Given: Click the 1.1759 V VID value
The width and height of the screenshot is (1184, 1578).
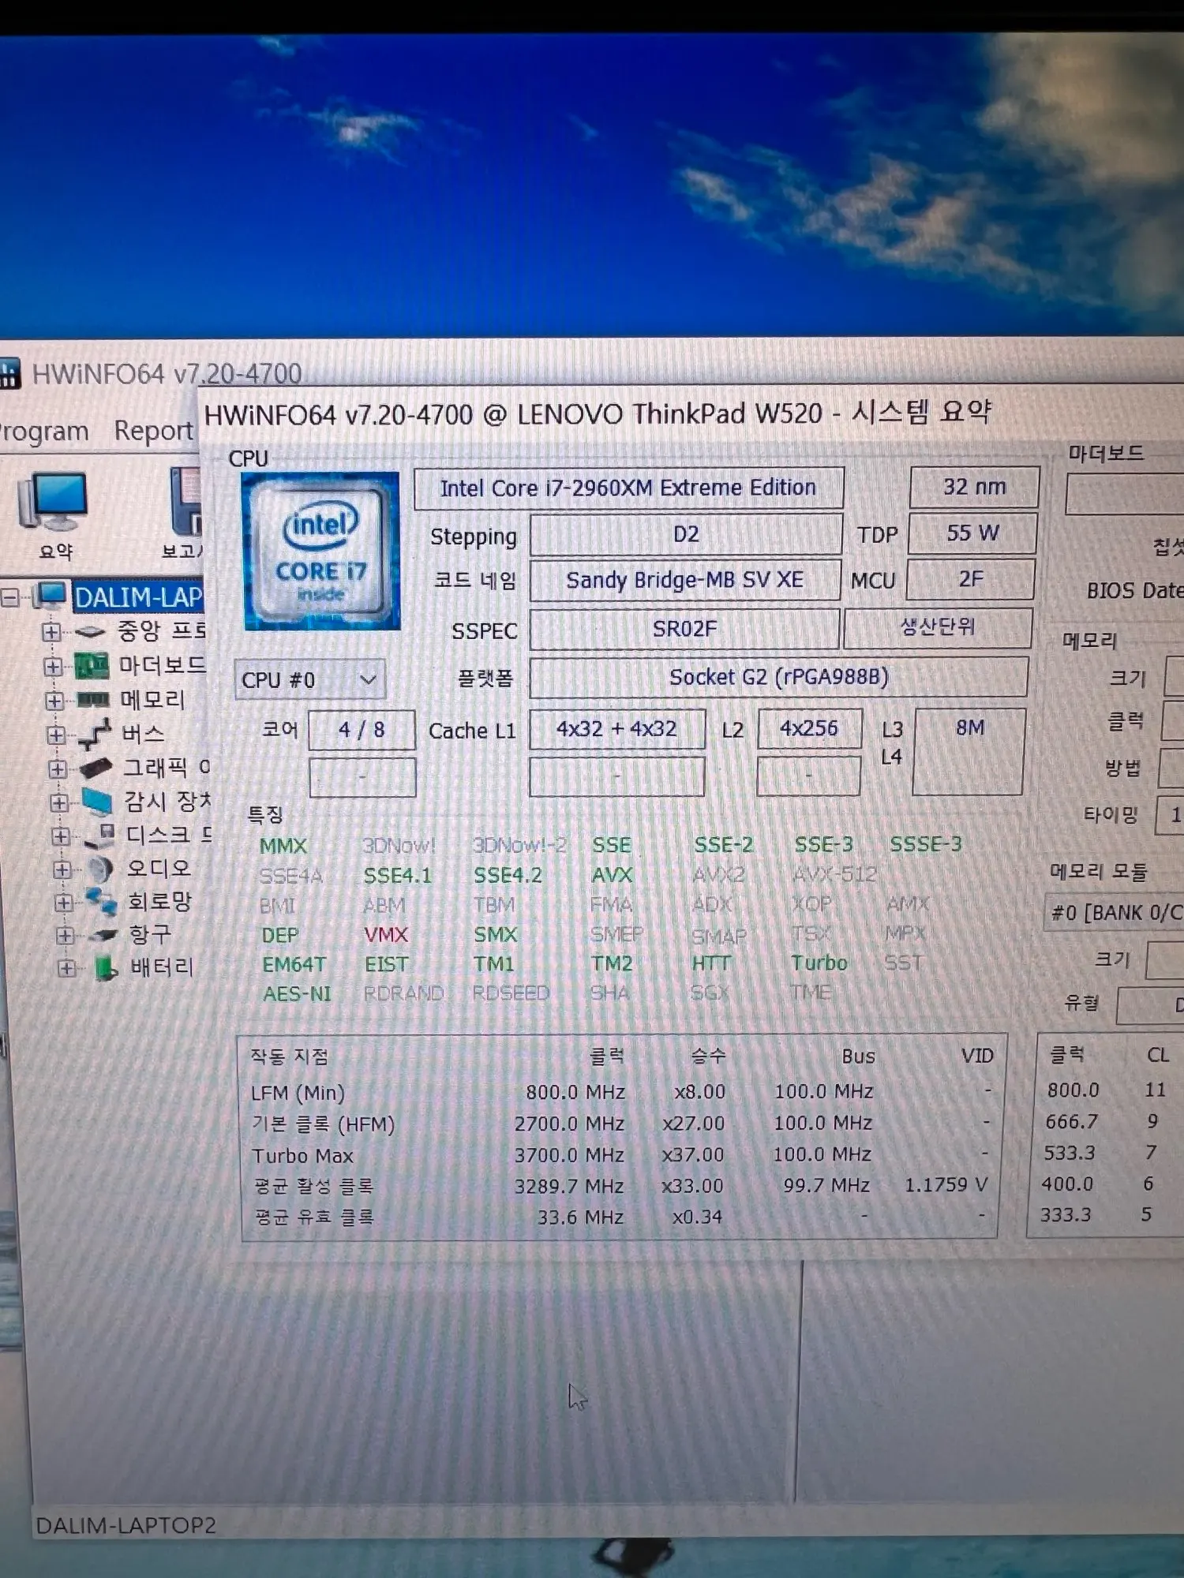Looking at the screenshot, I should click(x=946, y=1185).
